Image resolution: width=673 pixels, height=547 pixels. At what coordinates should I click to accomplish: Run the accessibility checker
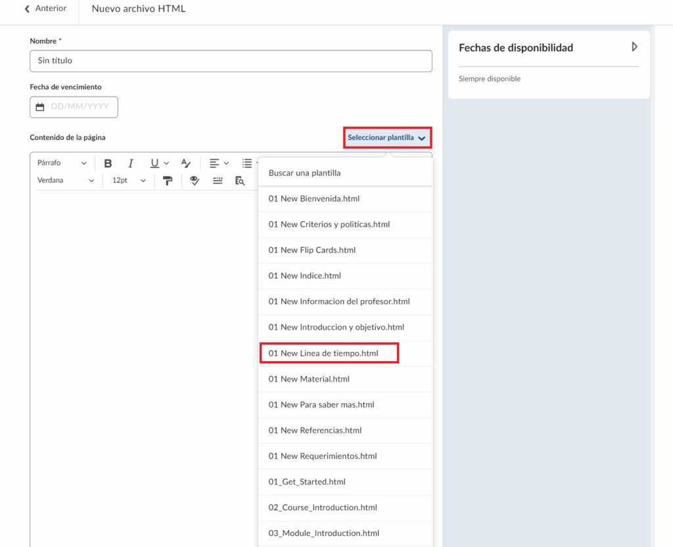(x=194, y=181)
